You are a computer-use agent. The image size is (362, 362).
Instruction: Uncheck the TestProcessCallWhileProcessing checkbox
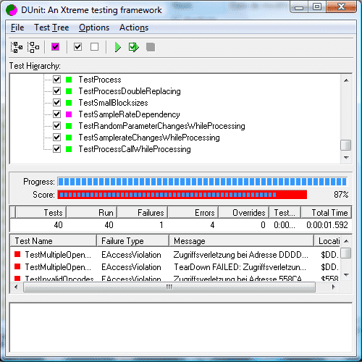point(56,149)
